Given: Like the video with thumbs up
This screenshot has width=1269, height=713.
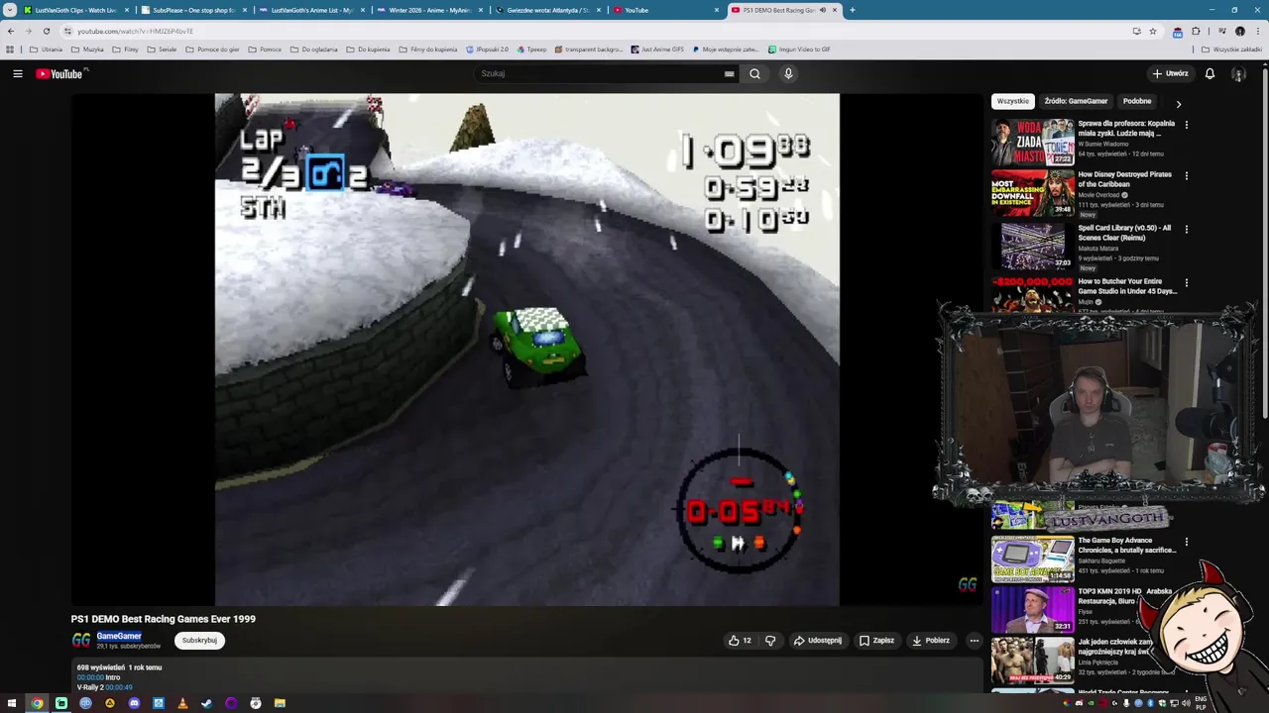Looking at the screenshot, I should point(740,640).
